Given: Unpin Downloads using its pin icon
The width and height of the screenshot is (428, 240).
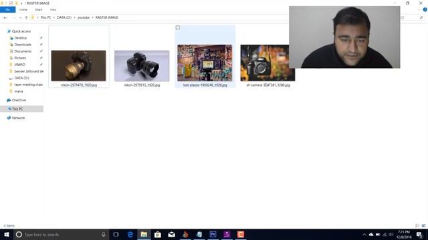Looking at the screenshot, I should coord(41,45).
